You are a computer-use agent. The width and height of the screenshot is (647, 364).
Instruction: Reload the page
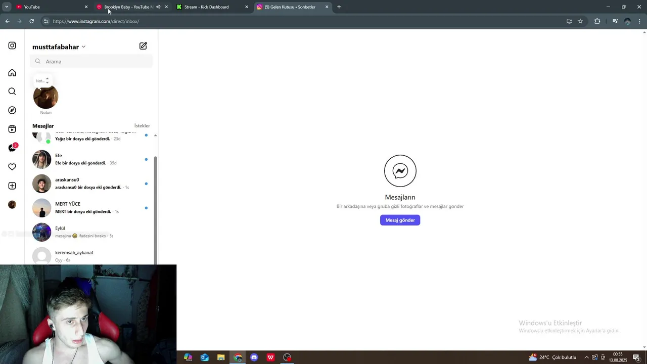[x=31, y=21]
